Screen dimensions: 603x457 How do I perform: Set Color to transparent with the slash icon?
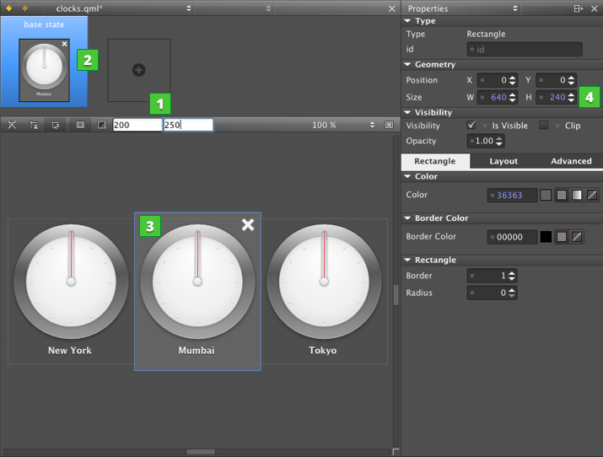point(592,195)
